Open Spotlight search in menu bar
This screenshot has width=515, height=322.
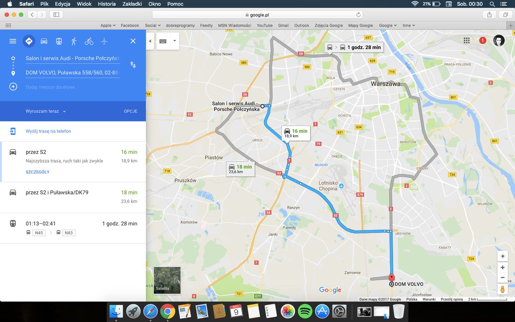coord(492,4)
